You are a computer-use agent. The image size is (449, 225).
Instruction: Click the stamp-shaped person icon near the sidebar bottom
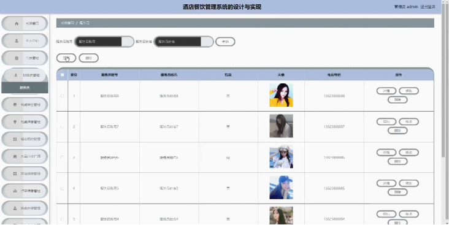coord(15,208)
